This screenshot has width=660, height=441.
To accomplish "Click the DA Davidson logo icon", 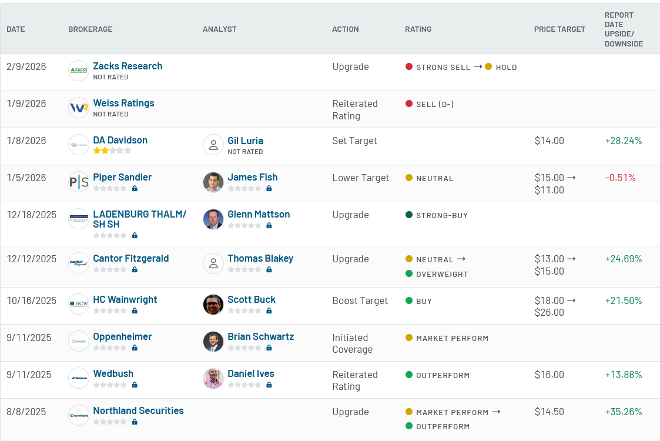I will coord(79,145).
